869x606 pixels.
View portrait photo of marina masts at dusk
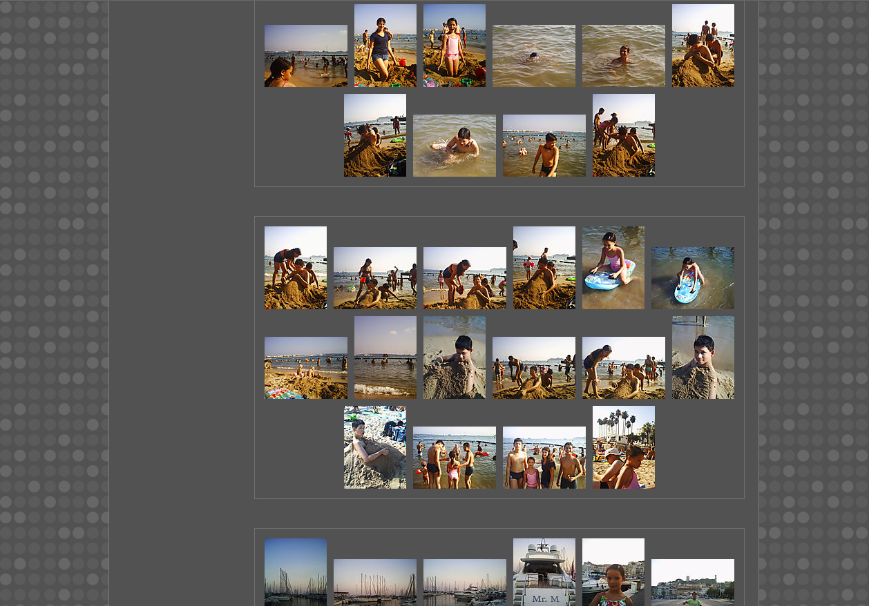coord(295,572)
